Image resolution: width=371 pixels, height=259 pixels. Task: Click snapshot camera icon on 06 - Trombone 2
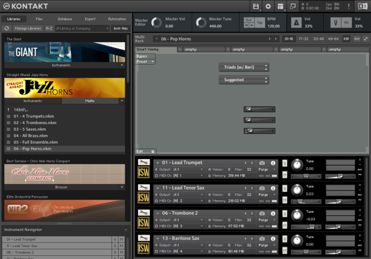262,213
